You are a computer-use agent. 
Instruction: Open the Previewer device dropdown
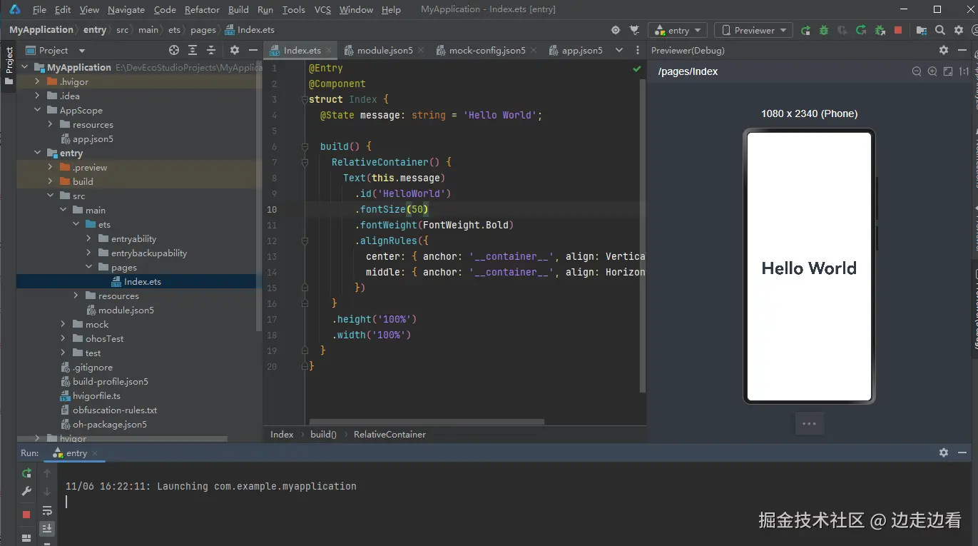754,30
